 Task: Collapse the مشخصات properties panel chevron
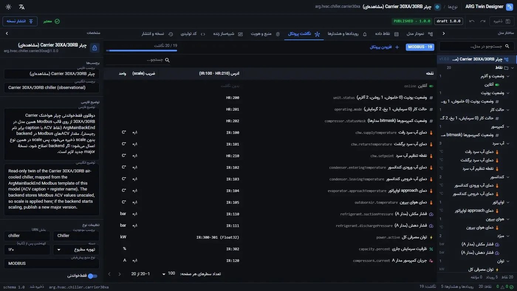click(7, 33)
